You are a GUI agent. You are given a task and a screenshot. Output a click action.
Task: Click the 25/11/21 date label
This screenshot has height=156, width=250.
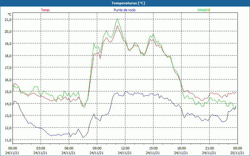coord(237,153)
